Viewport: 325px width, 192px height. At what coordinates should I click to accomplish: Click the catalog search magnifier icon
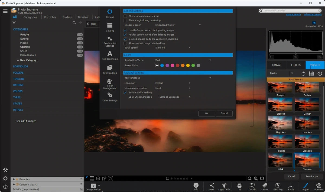74,23
